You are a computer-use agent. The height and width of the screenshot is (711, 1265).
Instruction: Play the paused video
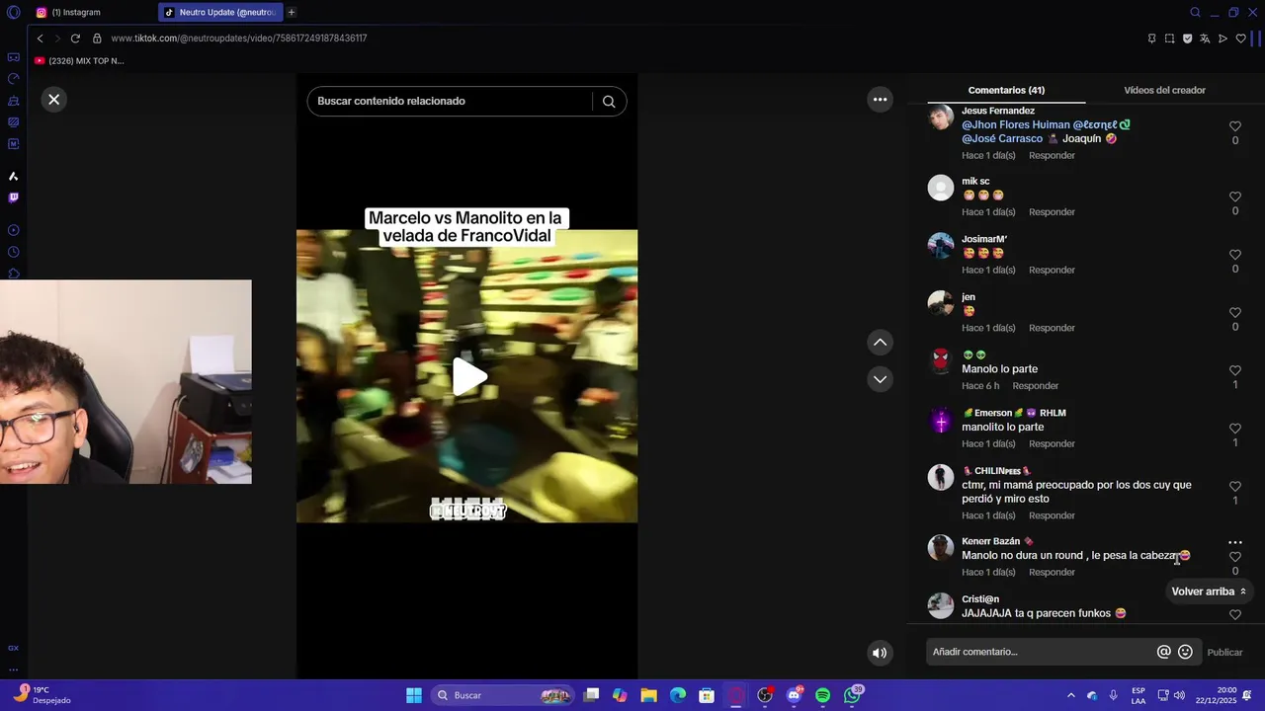click(469, 376)
